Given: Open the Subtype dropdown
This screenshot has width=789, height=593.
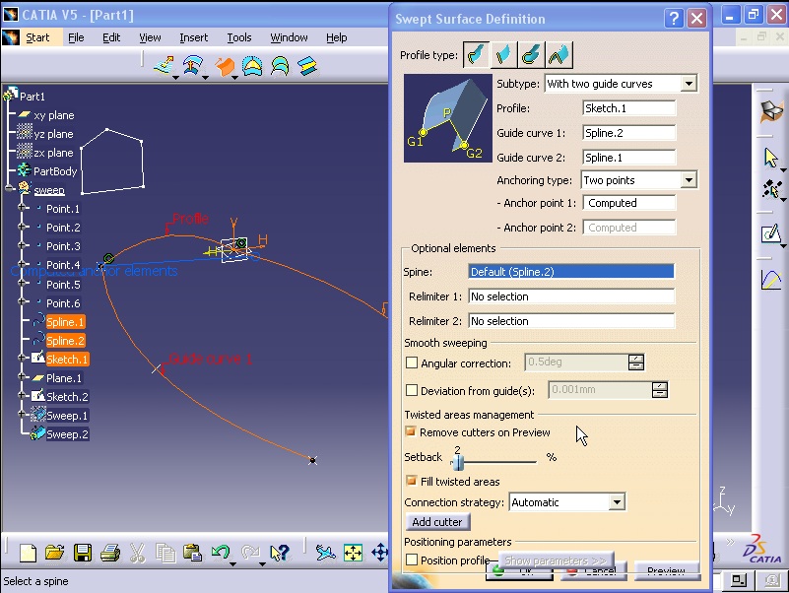Looking at the screenshot, I should pos(690,83).
